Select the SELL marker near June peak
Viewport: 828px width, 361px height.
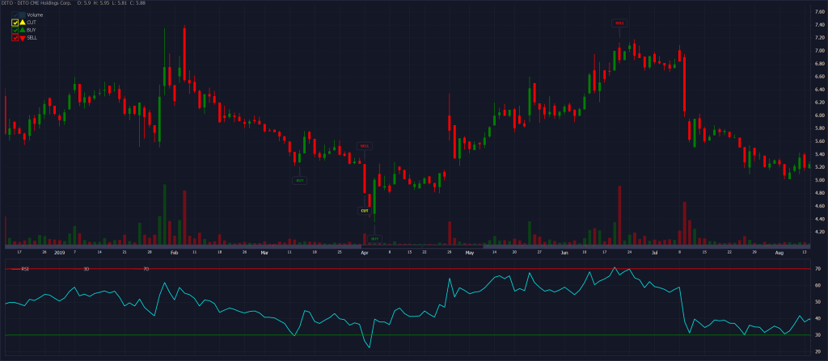coord(619,23)
